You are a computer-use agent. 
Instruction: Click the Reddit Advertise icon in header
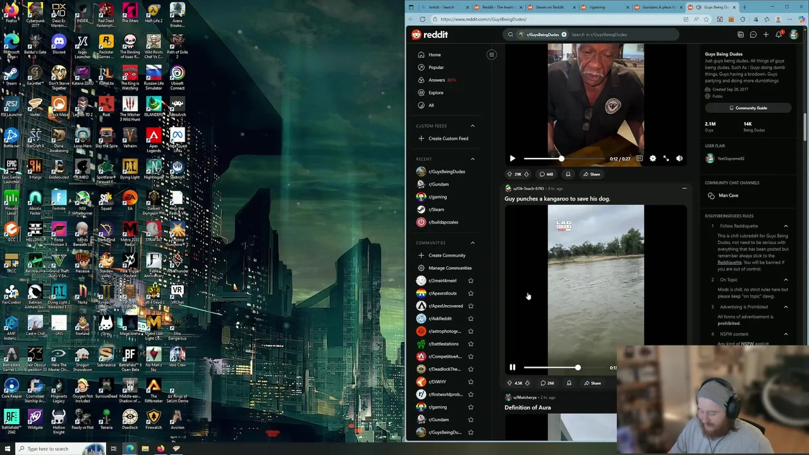[x=741, y=35]
